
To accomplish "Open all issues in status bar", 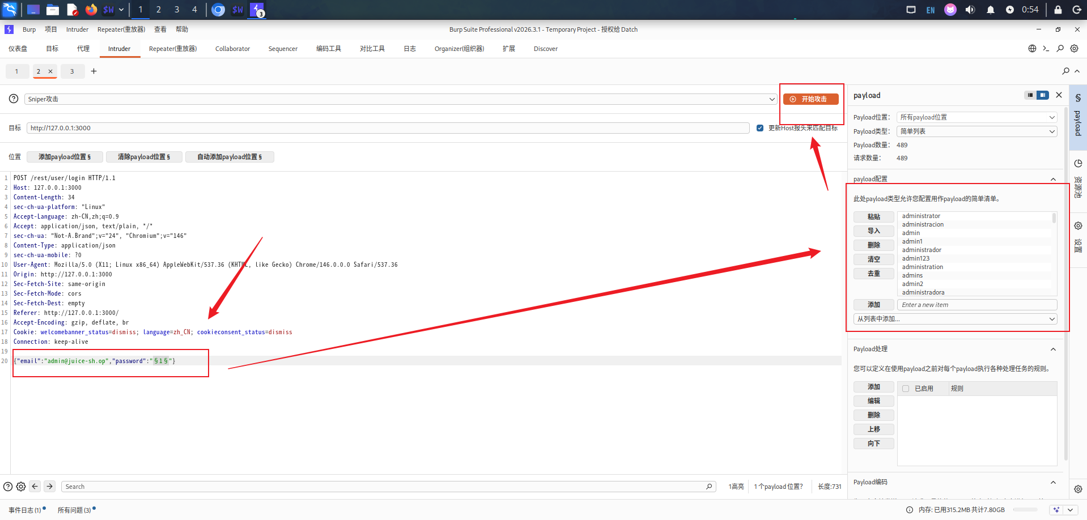I will [74, 510].
